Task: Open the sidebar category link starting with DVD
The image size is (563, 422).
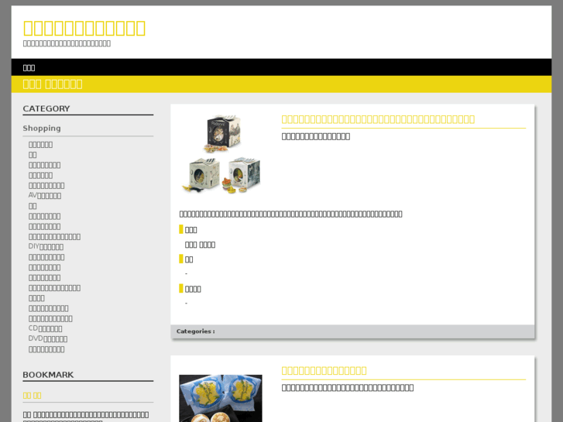Action: 48,338
